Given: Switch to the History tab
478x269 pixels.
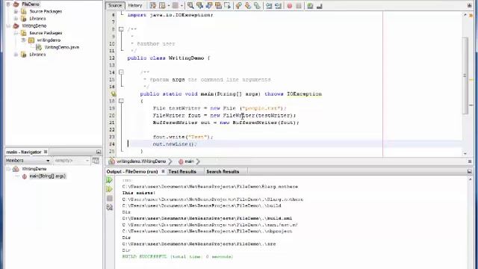Looking at the screenshot, I should coord(135,5).
